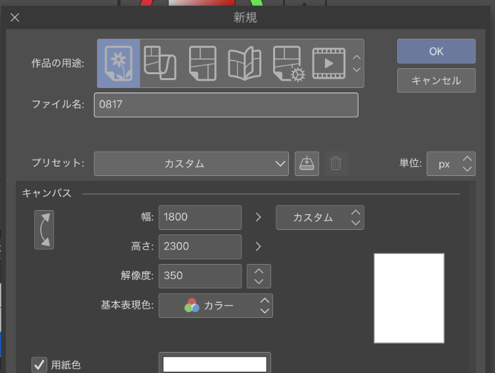The image size is (495, 373).
Task: Select the open-book fanzine printing icon
Action: tap(245, 63)
